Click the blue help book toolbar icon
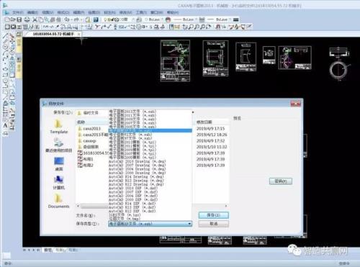 click(x=96, y=19)
